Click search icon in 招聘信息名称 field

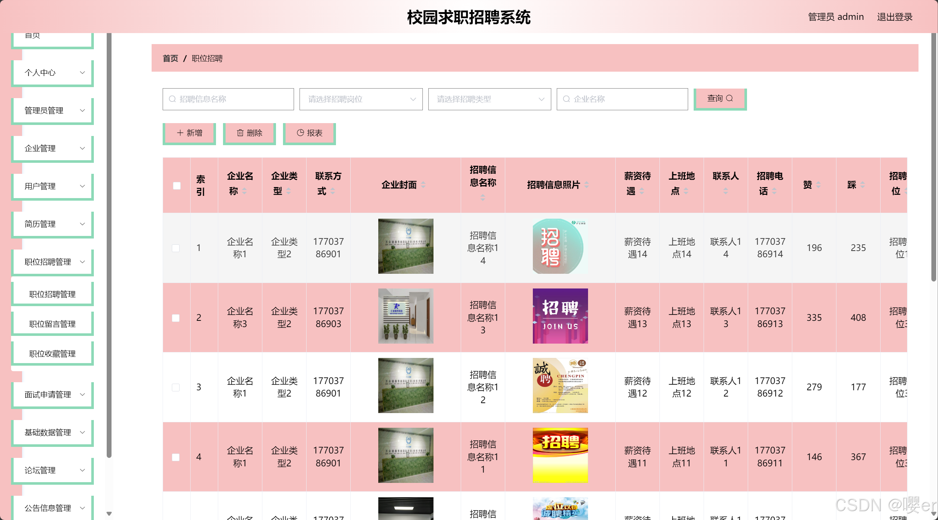pyautogui.click(x=172, y=99)
